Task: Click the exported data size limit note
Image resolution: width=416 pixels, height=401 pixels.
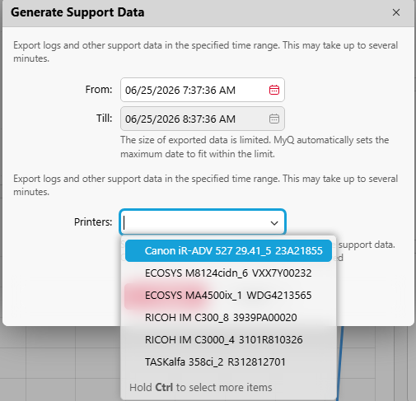Action: tap(255, 147)
